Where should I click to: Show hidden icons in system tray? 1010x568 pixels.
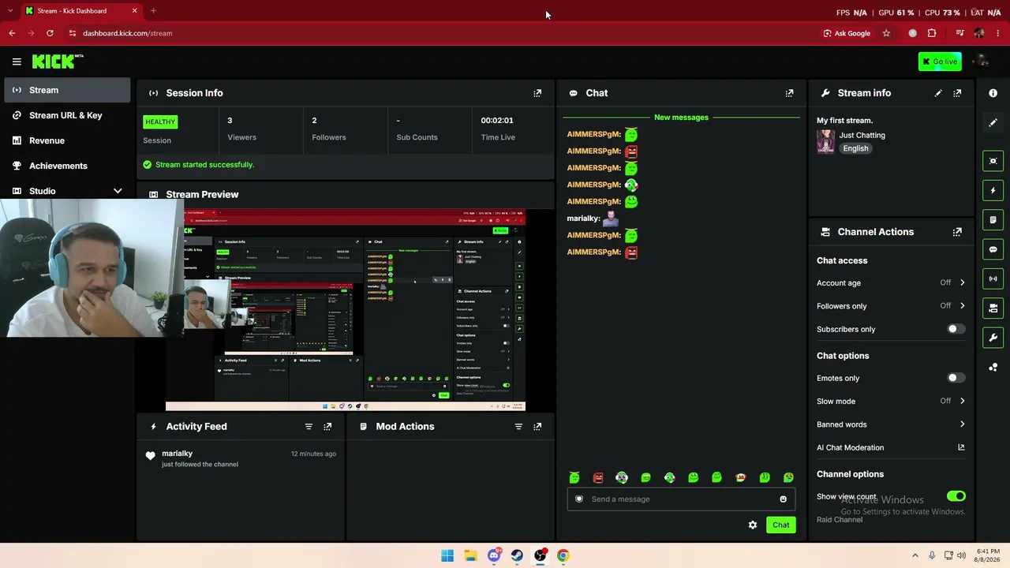coord(915,555)
